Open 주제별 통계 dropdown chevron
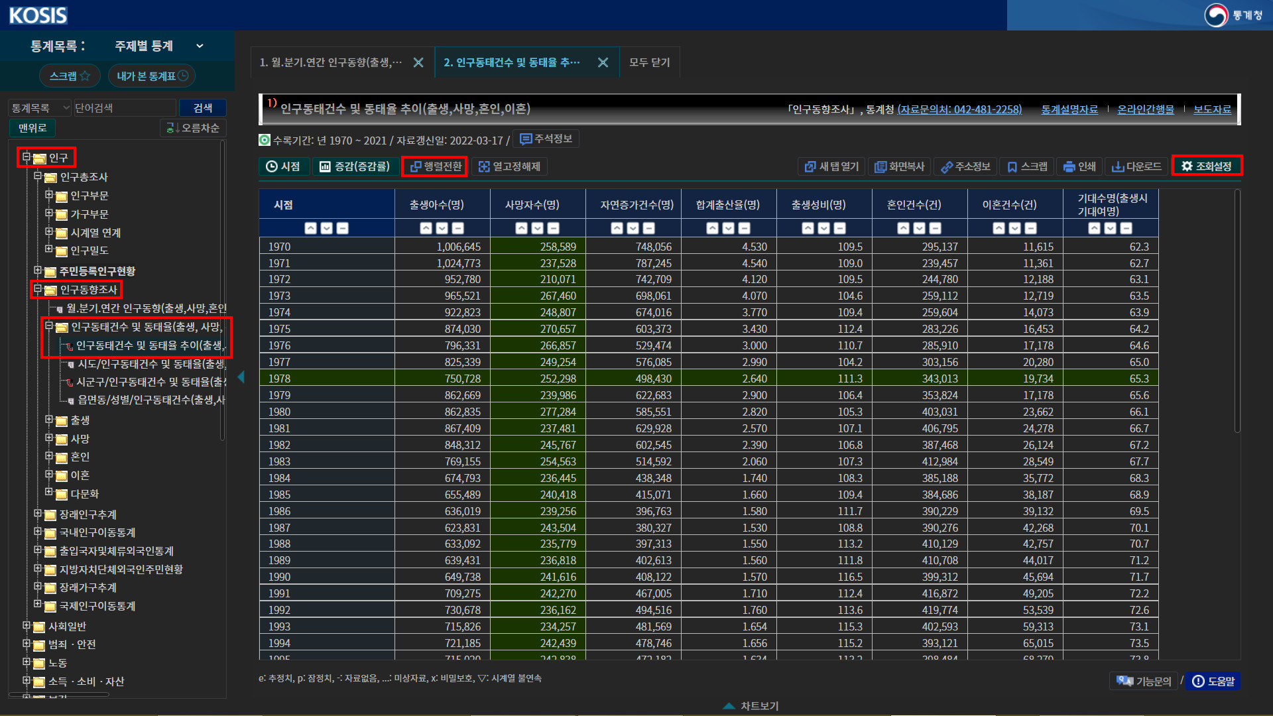This screenshot has width=1273, height=716. 200,46
